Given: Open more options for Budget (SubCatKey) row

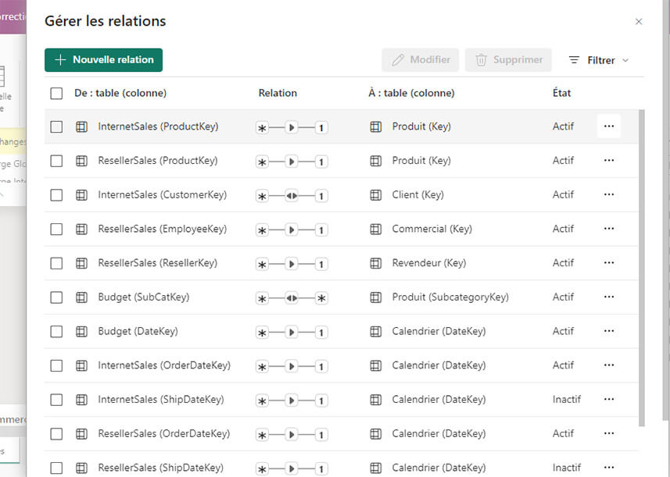Looking at the screenshot, I should click(609, 297).
